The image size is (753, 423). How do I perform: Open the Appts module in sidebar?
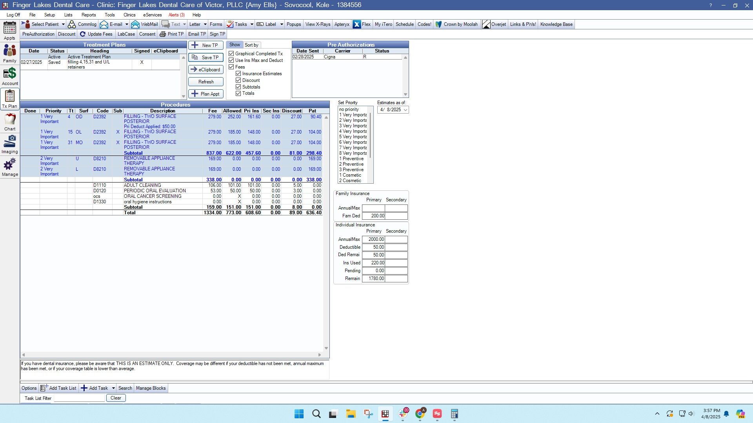pyautogui.click(x=9, y=28)
